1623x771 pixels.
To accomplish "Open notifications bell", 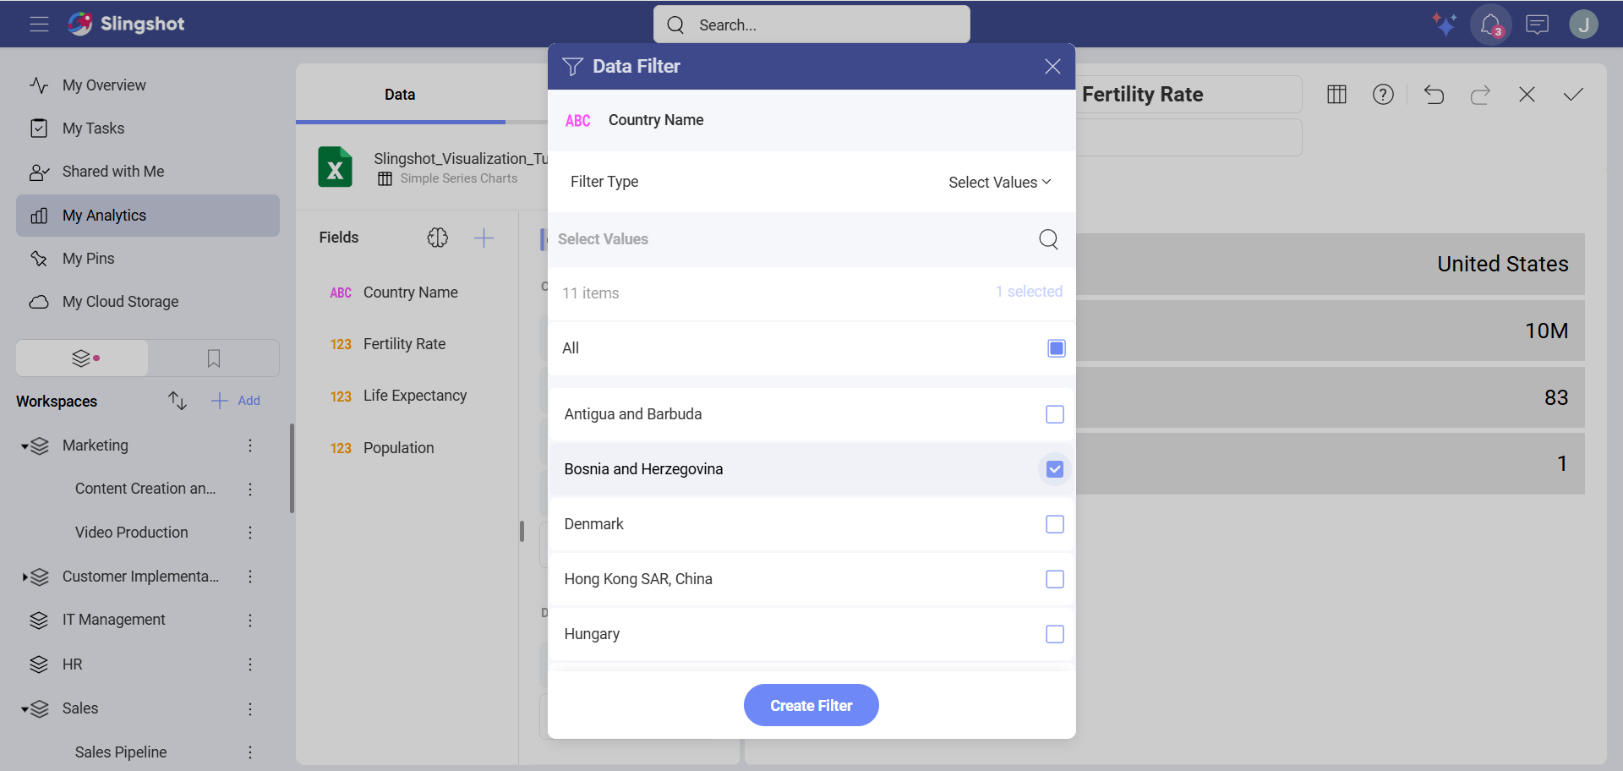I will click(1490, 25).
